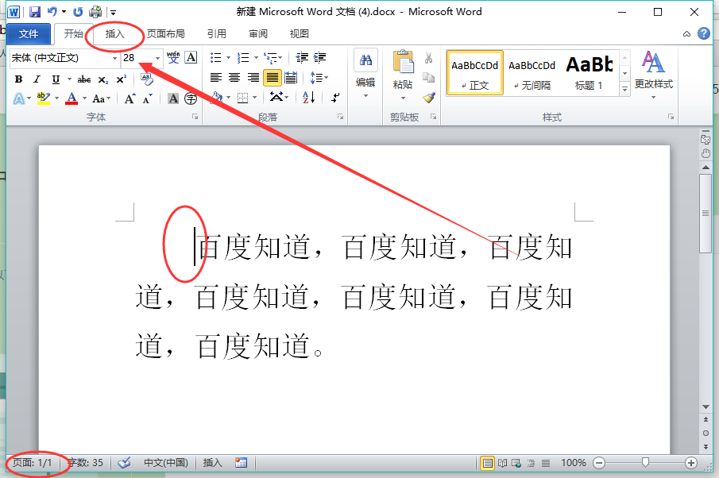Save the document with the floppy disk icon
This screenshot has height=478, width=719.
(35, 12)
